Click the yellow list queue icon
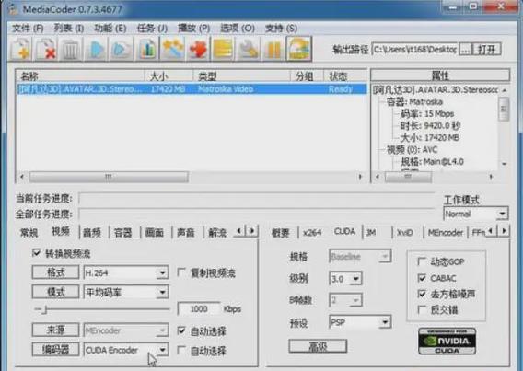Screen dimensions: 523x371 pyautogui.click(x=223, y=50)
